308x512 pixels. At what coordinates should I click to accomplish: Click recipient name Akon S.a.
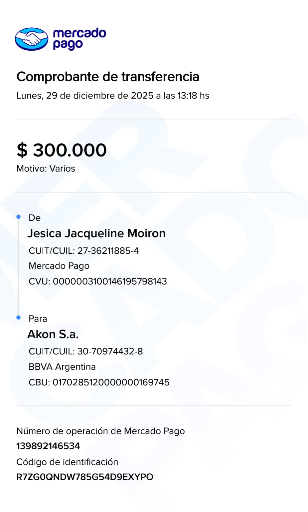53,334
